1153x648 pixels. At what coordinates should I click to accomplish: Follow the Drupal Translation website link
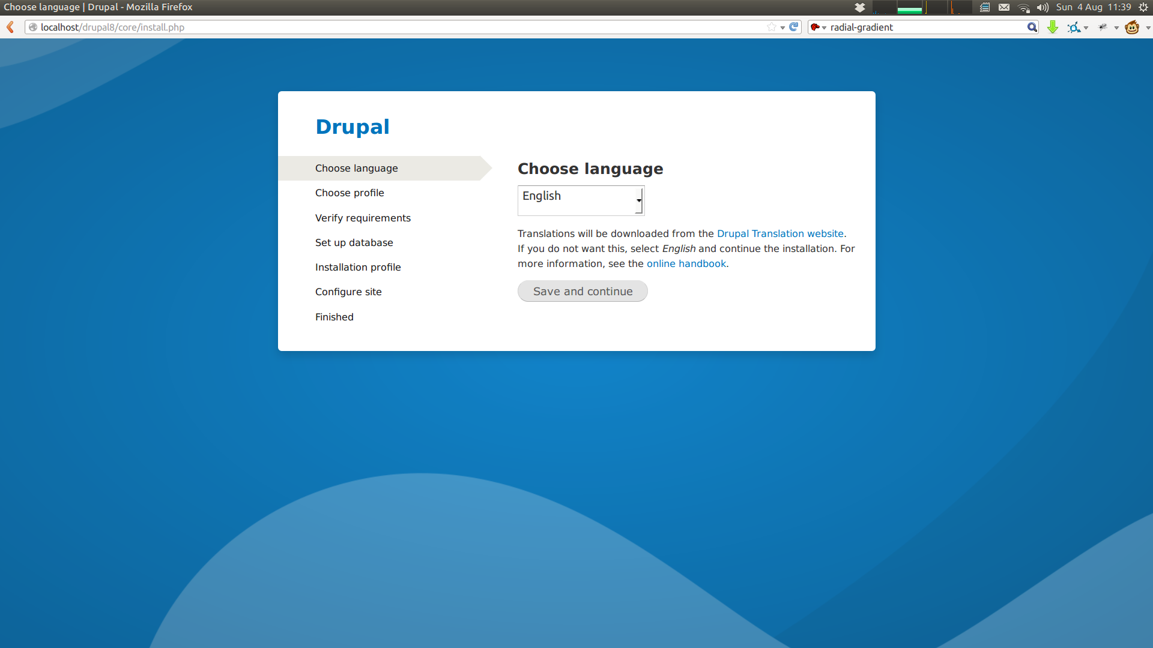[x=780, y=233]
